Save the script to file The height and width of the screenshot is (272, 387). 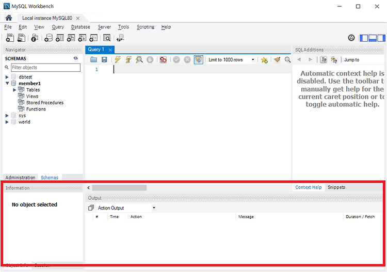click(x=104, y=59)
